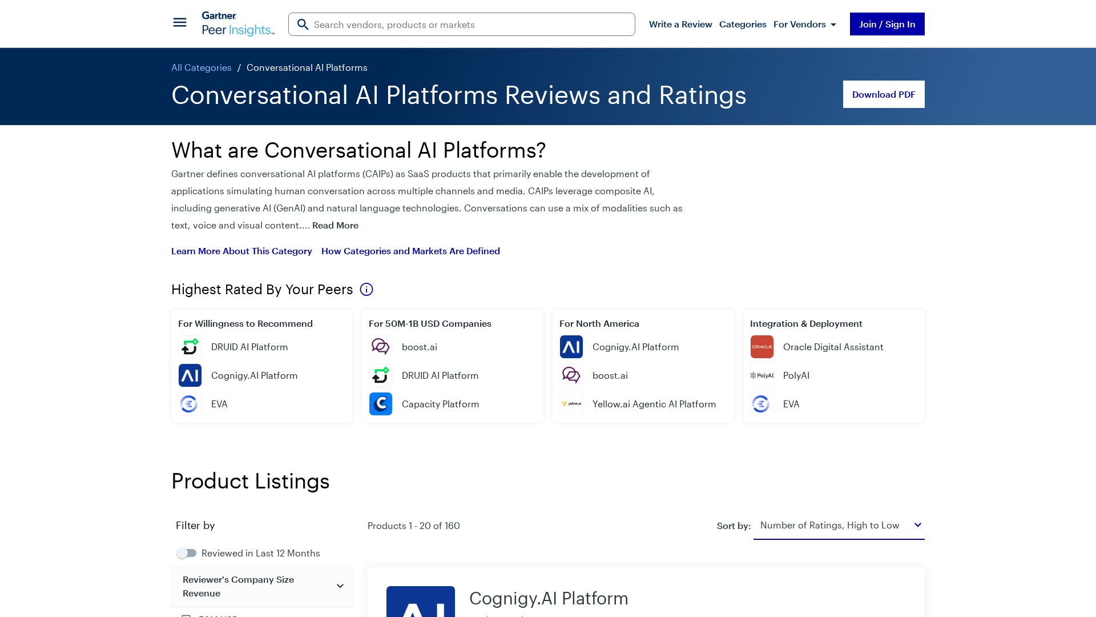Click the search magnifier icon
This screenshot has width=1096, height=617.
tap(303, 25)
